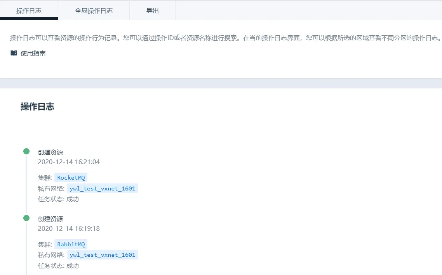Screen dimensions: 442x275
Task: Select the timestamp 2020-12-14 16:21:04
Action: 69,162
